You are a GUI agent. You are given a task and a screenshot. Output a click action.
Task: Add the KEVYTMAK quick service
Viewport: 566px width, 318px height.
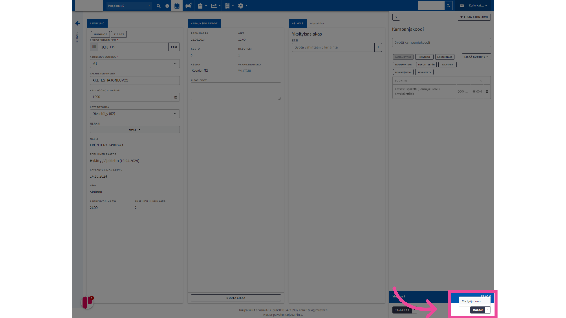(424, 57)
